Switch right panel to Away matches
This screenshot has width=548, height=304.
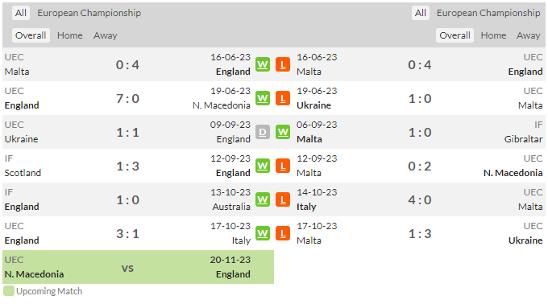coord(529,35)
